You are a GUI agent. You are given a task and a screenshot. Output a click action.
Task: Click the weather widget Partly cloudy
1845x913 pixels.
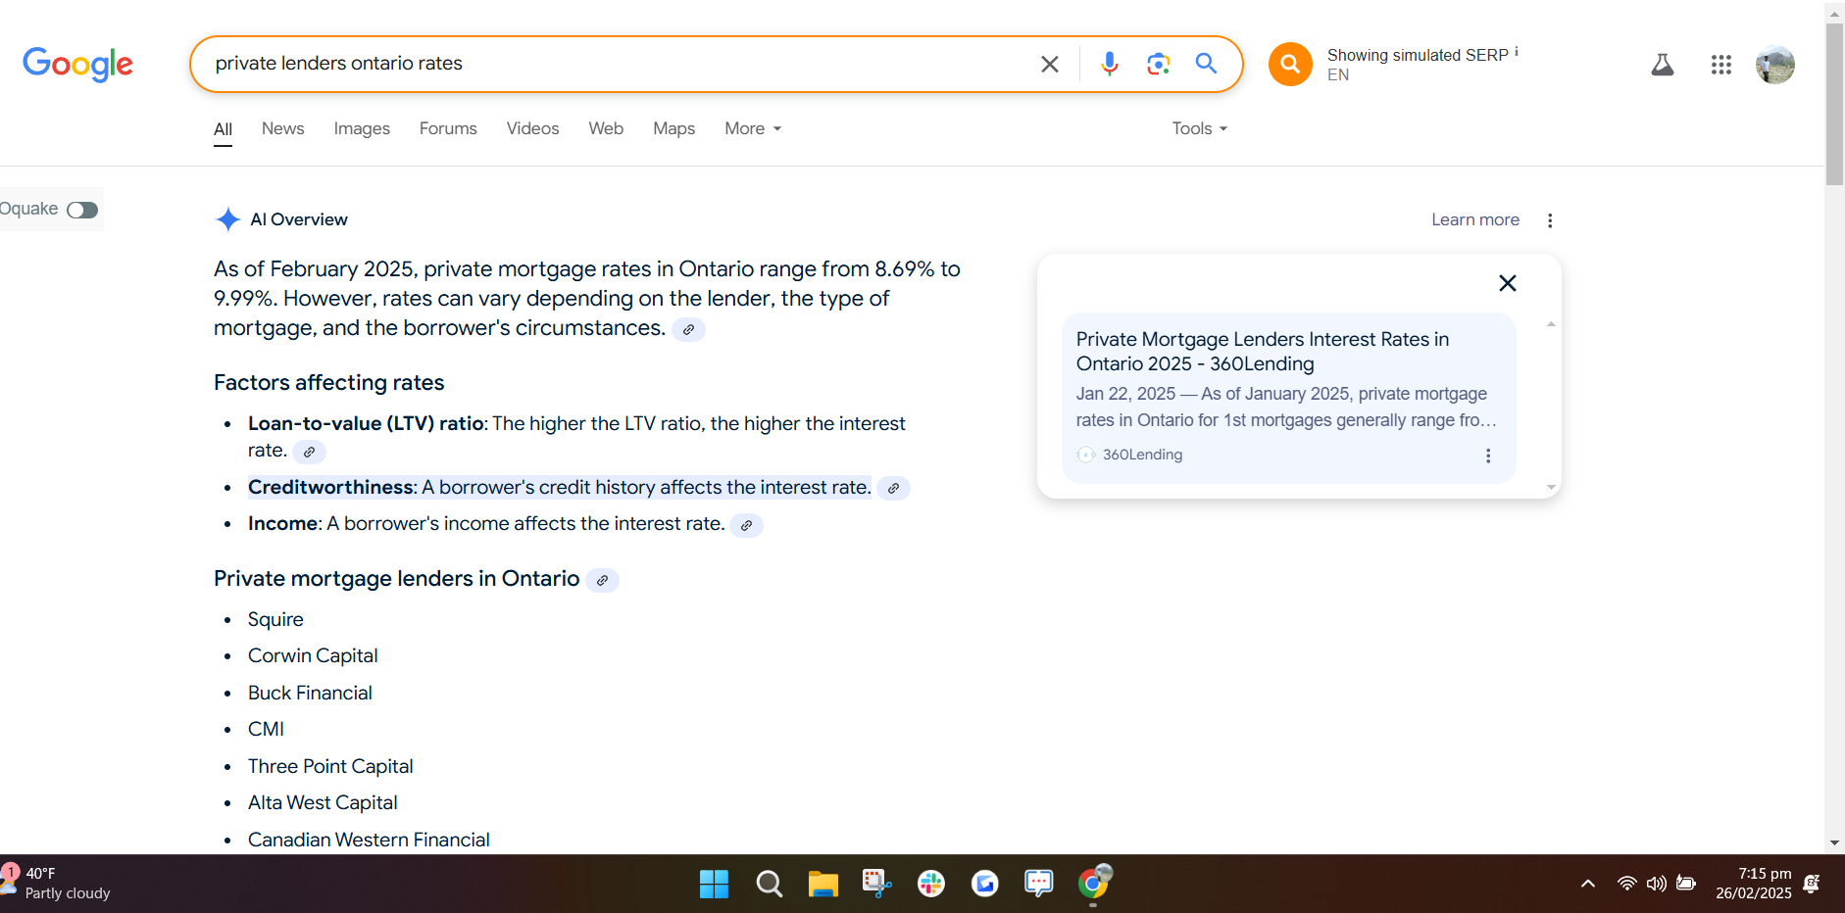[59, 884]
